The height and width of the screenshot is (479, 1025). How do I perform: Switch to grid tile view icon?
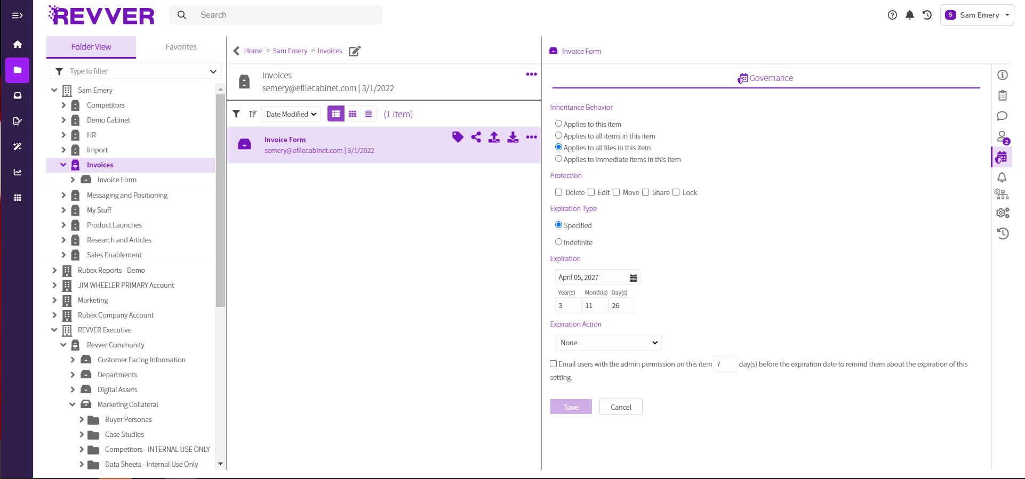click(353, 114)
